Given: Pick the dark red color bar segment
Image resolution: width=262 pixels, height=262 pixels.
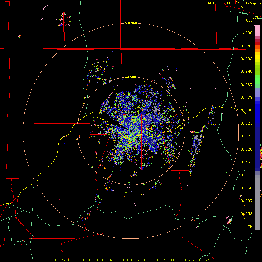Looking at the screenshot, I should 257,44.
